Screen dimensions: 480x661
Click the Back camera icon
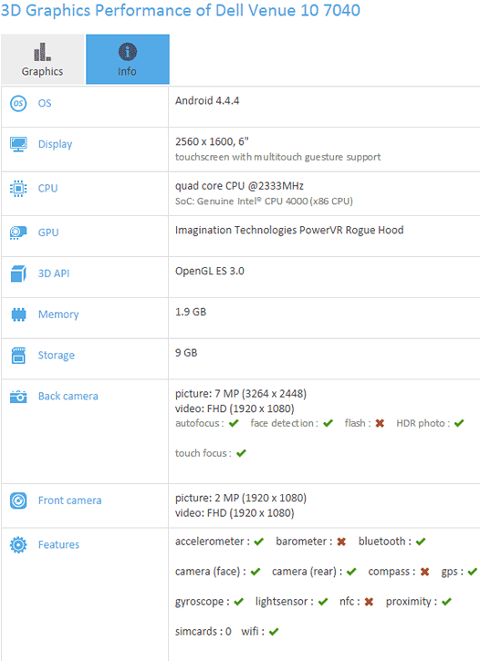coord(18,397)
